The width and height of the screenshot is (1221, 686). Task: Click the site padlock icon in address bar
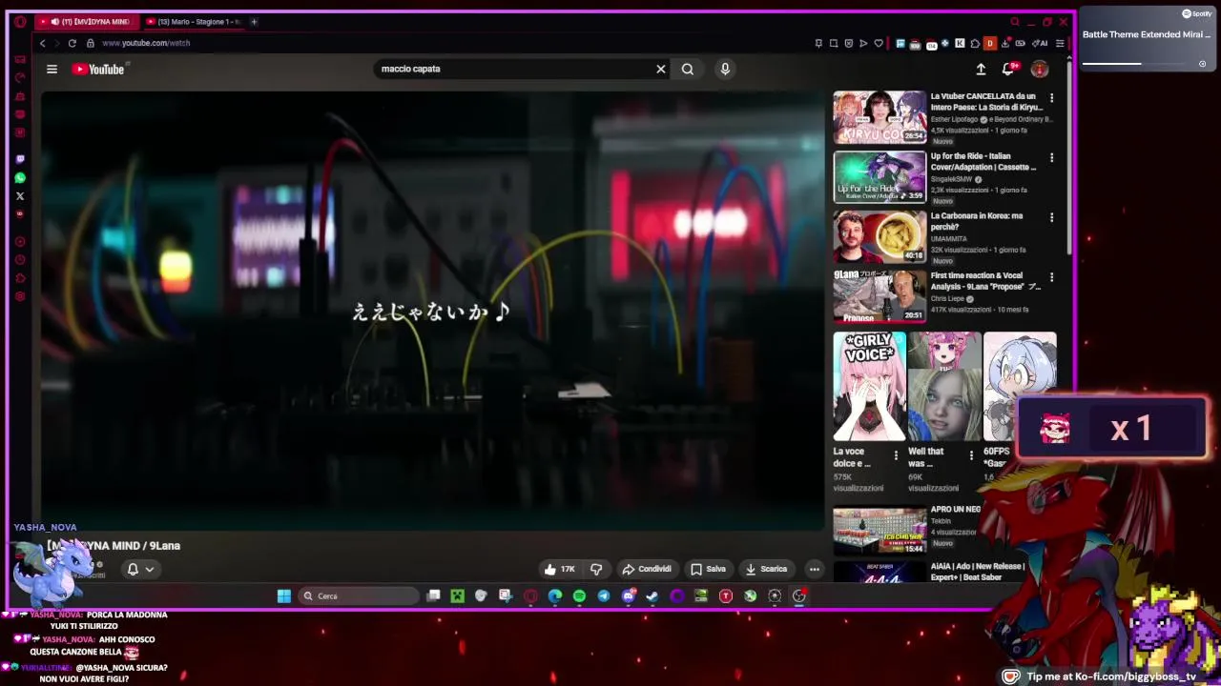click(91, 43)
